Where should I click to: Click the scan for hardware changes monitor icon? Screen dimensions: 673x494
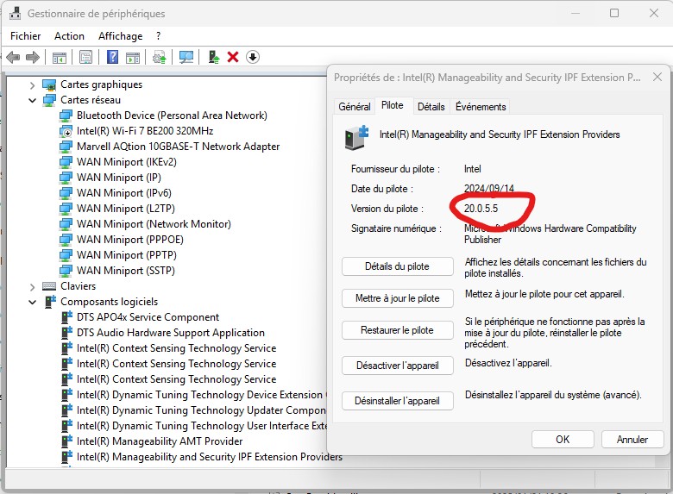point(186,57)
